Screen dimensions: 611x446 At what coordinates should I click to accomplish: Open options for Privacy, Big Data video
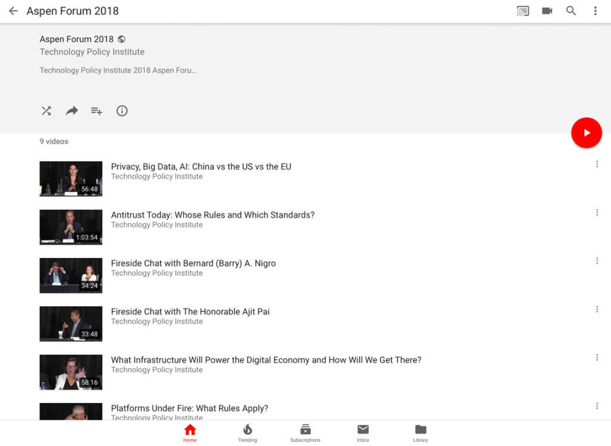click(597, 164)
